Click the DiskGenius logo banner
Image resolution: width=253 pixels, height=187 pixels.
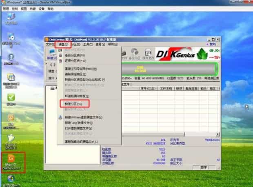(x=175, y=54)
